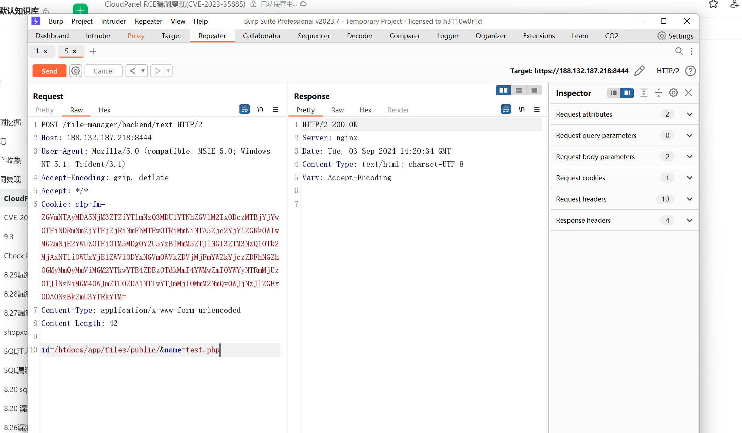Open Burp Settings
Screen dimensions: 742x433
[675, 36]
